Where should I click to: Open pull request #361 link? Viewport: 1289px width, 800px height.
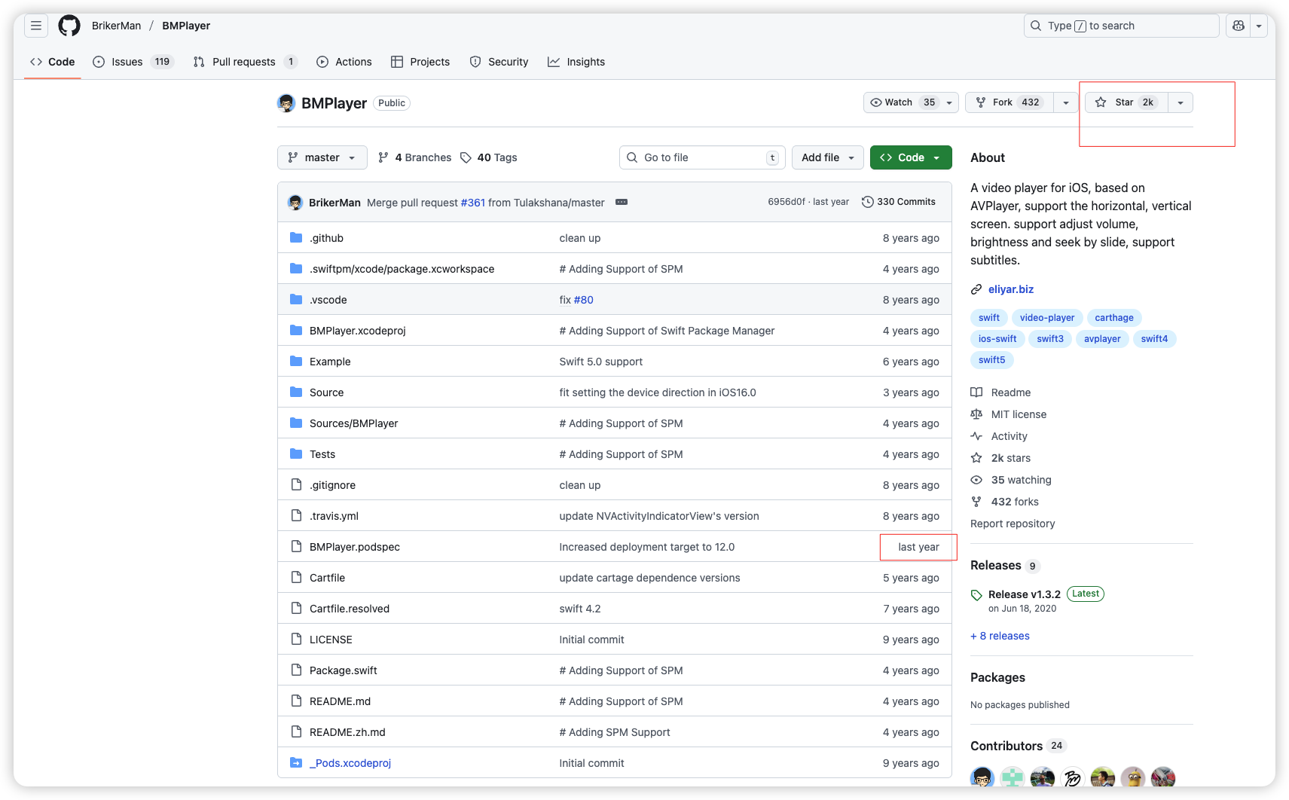coord(473,203)
